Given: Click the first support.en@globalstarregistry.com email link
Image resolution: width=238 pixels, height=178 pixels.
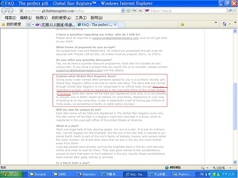Looking at the screenshot, I should (x=115, y=38).
